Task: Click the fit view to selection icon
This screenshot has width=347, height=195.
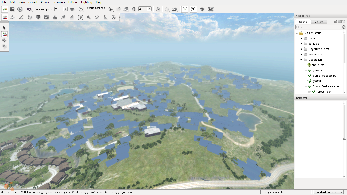Action: [81, 9]
